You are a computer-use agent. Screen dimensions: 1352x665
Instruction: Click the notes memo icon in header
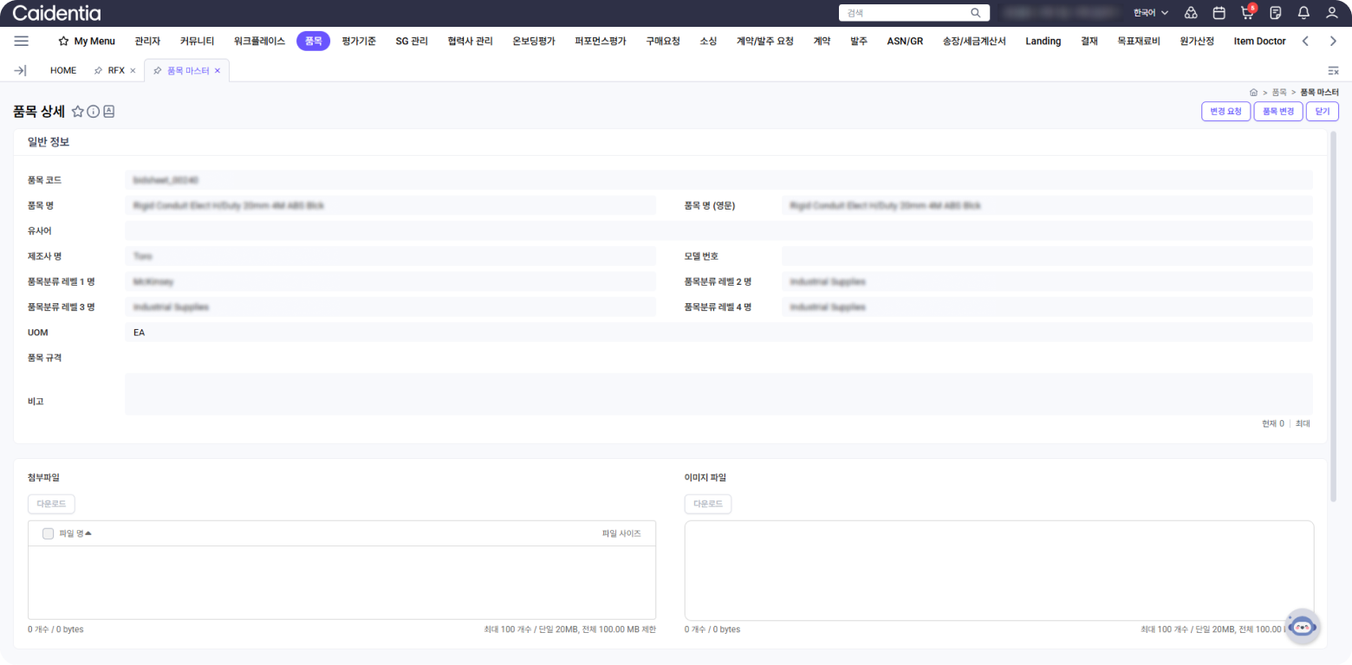tap(1276, 13)
